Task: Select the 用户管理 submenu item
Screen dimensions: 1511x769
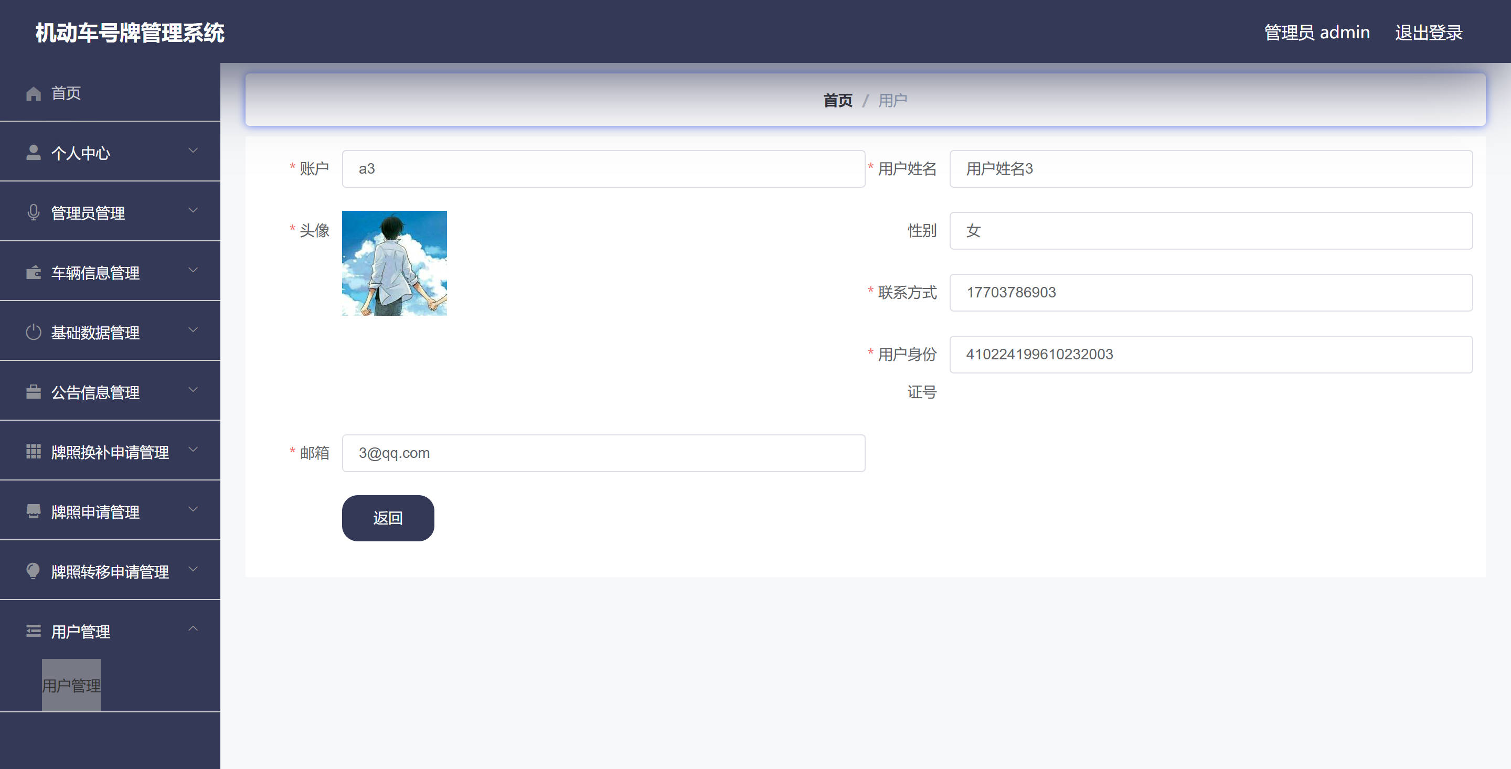Action: click(71, 685)
